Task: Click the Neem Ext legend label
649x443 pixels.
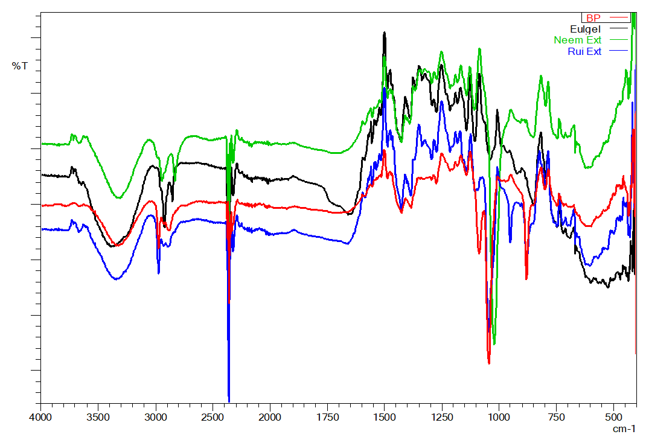Action: (x=577, y=40)
